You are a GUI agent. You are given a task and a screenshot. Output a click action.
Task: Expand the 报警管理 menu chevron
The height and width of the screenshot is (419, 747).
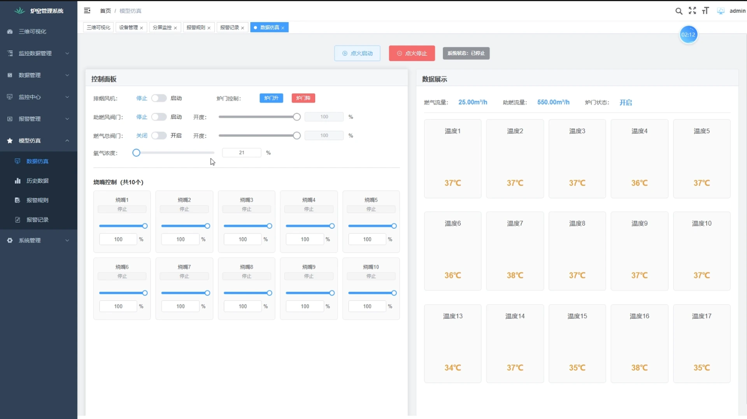click(67, 119)
